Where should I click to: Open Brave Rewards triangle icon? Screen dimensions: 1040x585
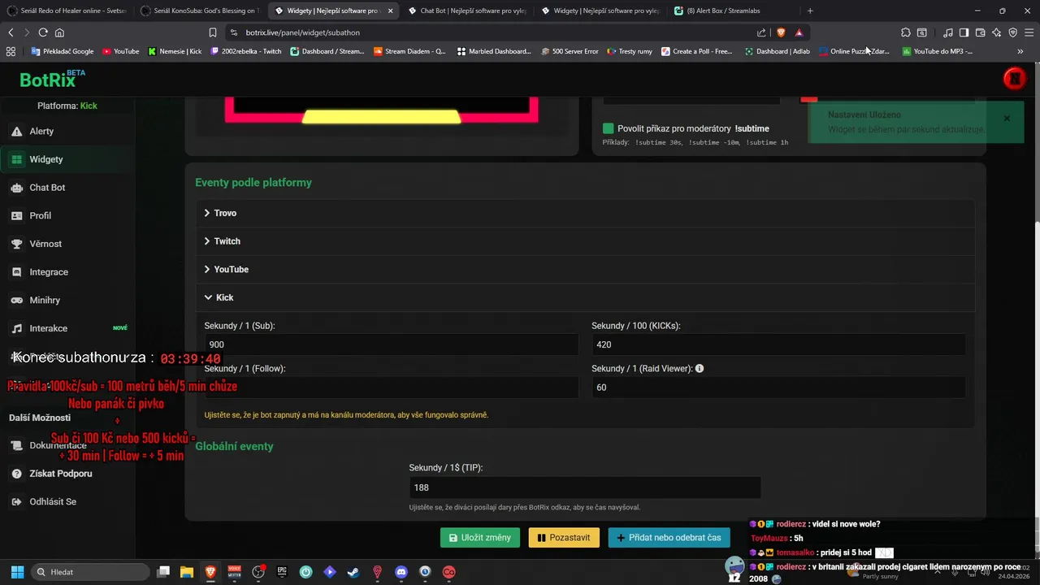pos(799,32)
